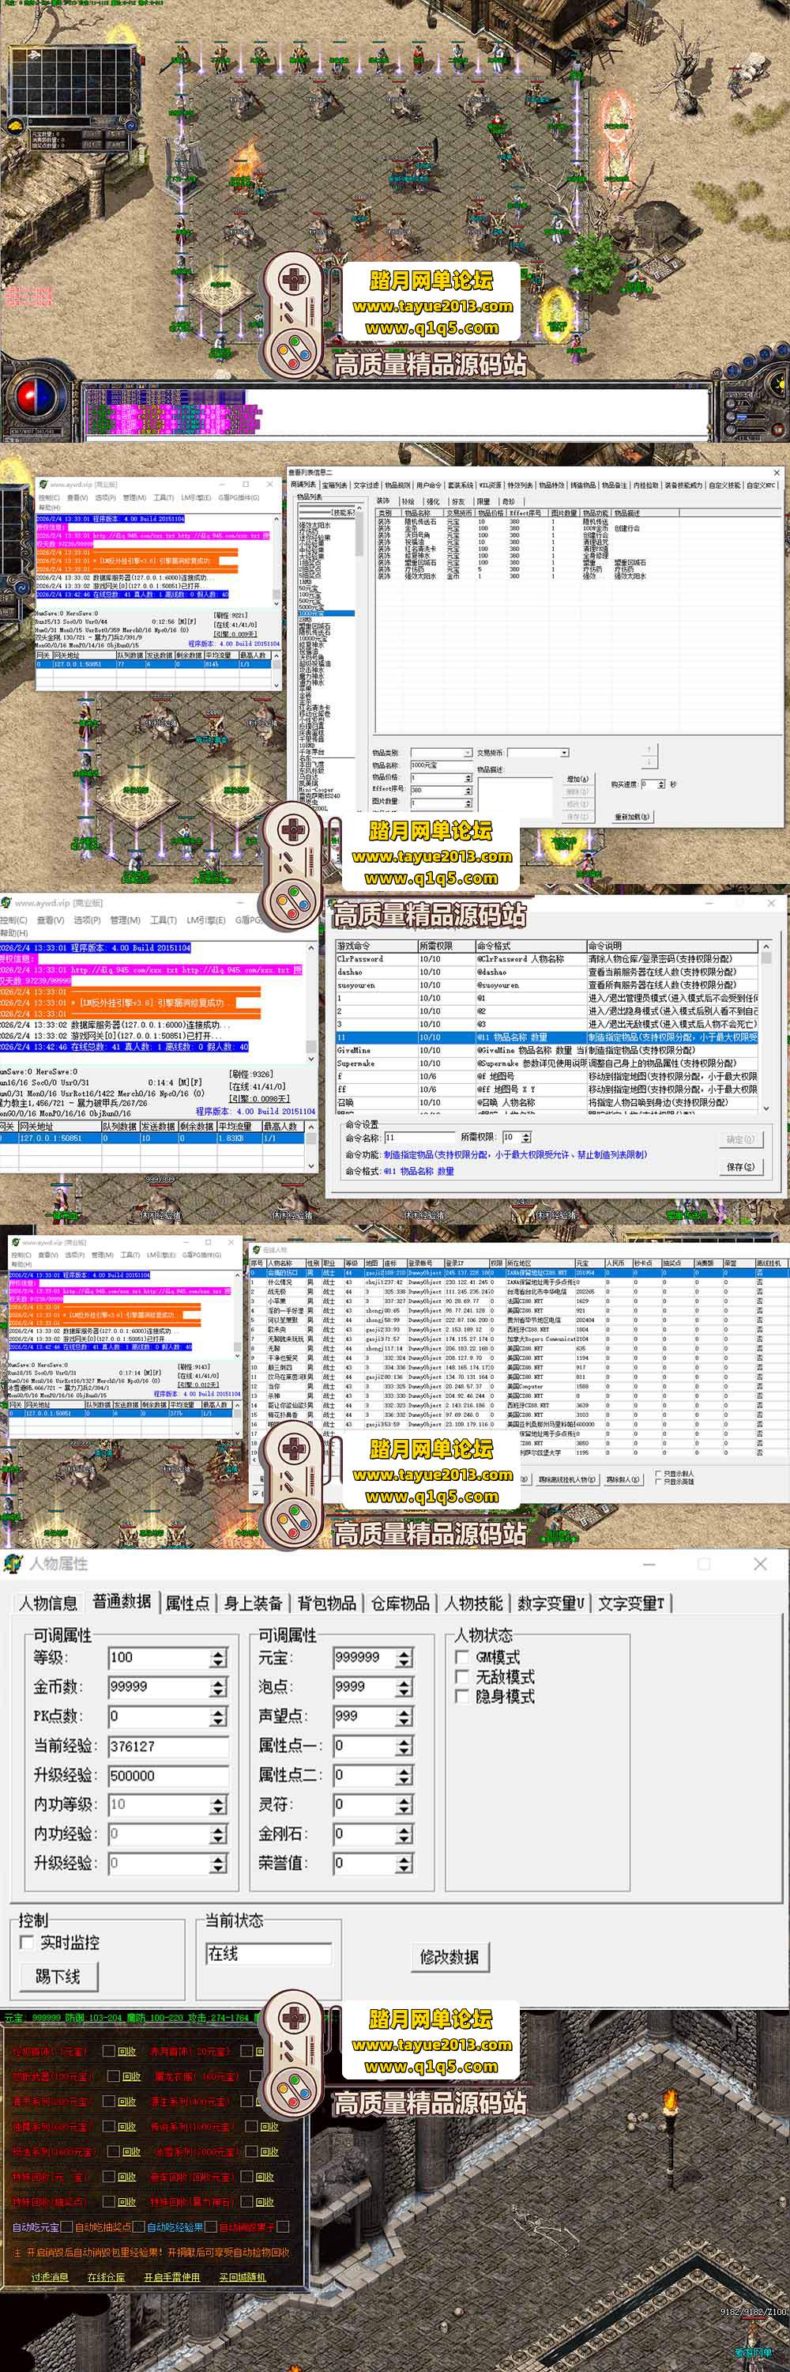Click the 等级 value field
This screenshot has width=790, height=2372.
(159, 1657)
